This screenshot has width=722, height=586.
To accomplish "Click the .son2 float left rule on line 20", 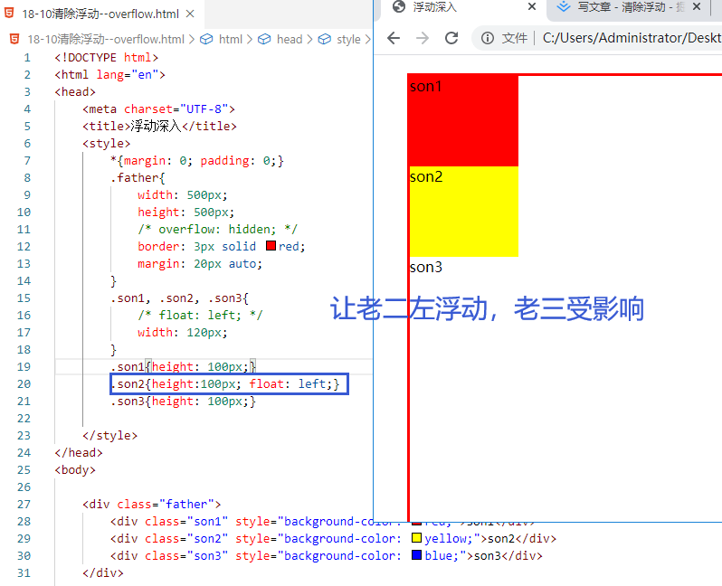I will tap(224, 384).
